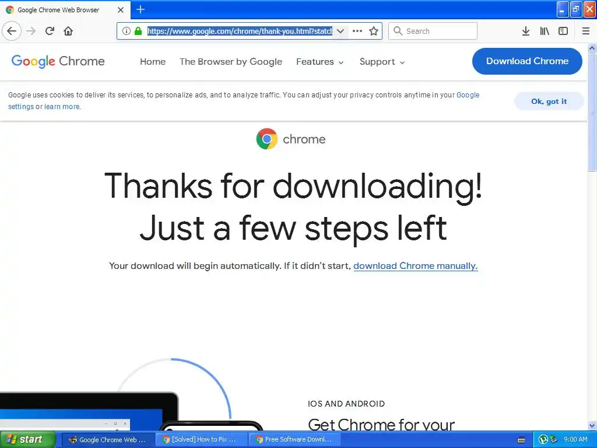597x448 pixels.
Task: Open the hamburger application menu
Action: coord(585,31)
